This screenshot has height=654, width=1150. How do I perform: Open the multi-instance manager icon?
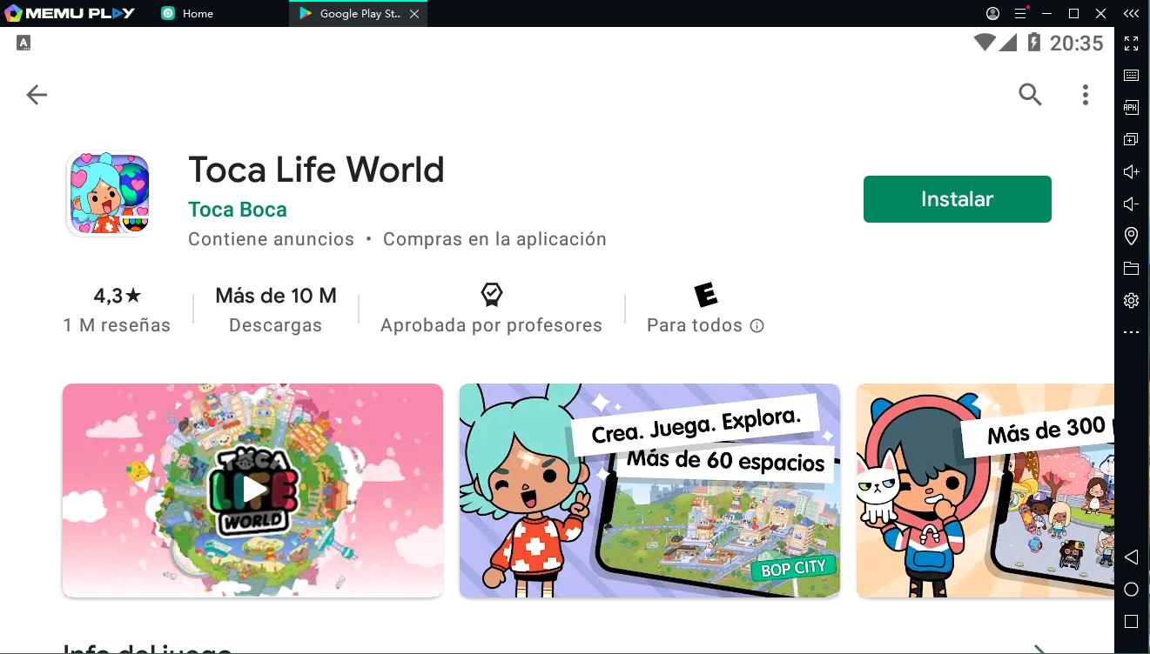tap(1131, 139)
